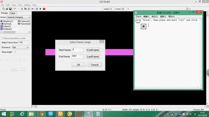
Task: Close the Select frame range dialog
Action: pyautogui.click(x=102, y=42)
